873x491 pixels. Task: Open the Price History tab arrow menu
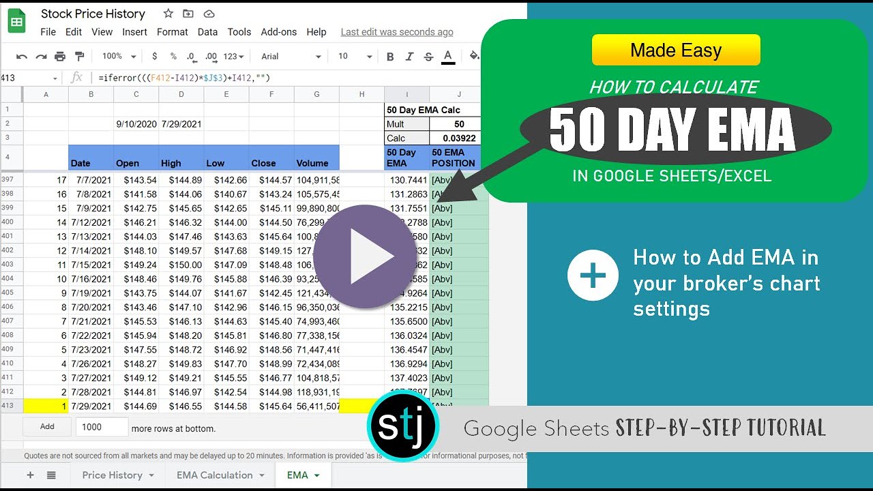pyautogui.click(x=151, y=475)
